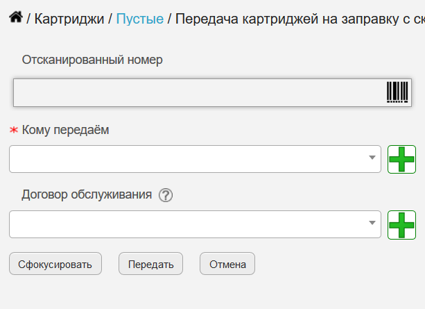Viewport: 425px width, 309px height.
Task: Open the Пустые breadcrumb link
Action: (140, 19)
